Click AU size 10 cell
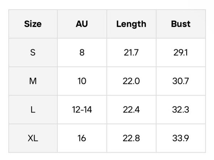This screenshot has width=214, height=160. click(82, 81)
